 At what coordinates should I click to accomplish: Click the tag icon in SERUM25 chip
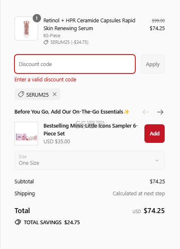21,94
